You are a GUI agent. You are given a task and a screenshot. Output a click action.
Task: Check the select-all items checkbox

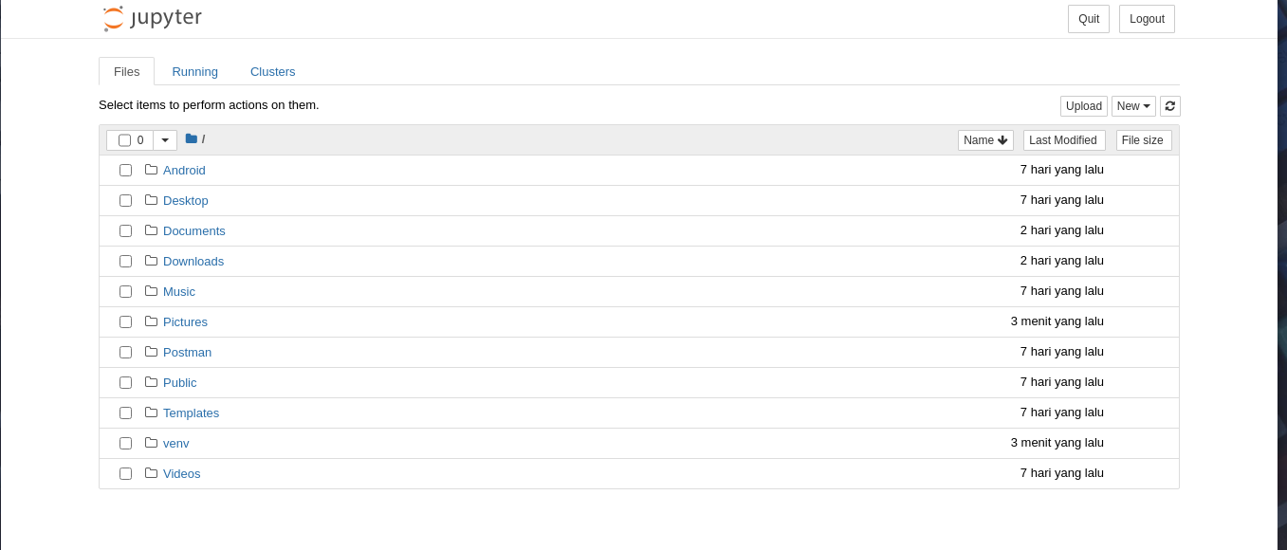124,140
